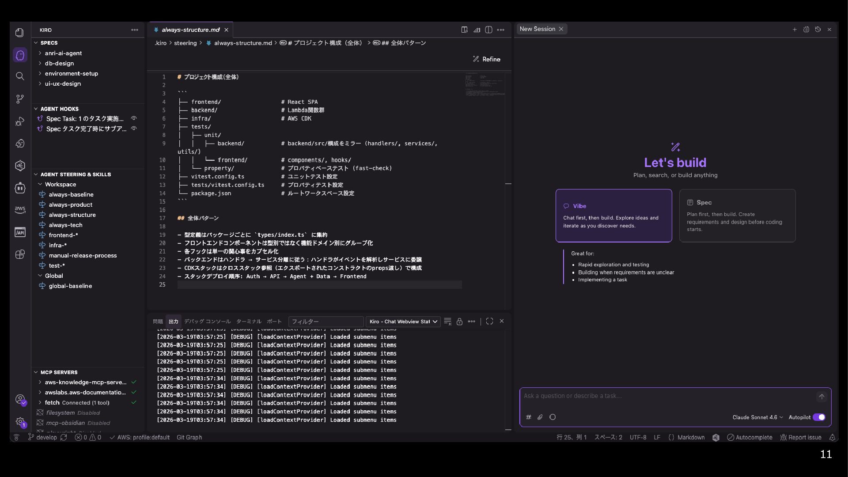Switch to the 出力 panel tab

coord(174,322)
